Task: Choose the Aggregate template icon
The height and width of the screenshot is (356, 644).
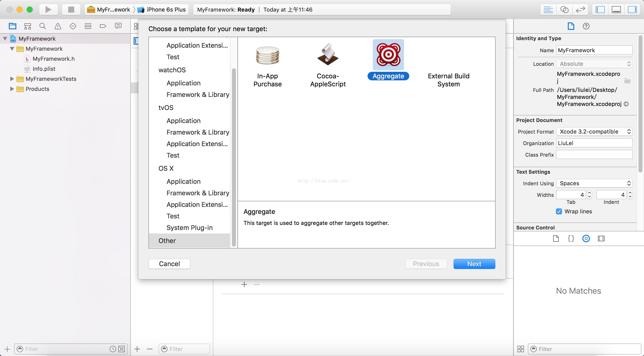Action: 388,55
